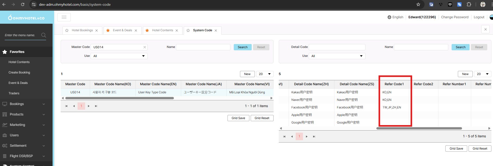Click the detail grid horizontal scrollbar

419,128
